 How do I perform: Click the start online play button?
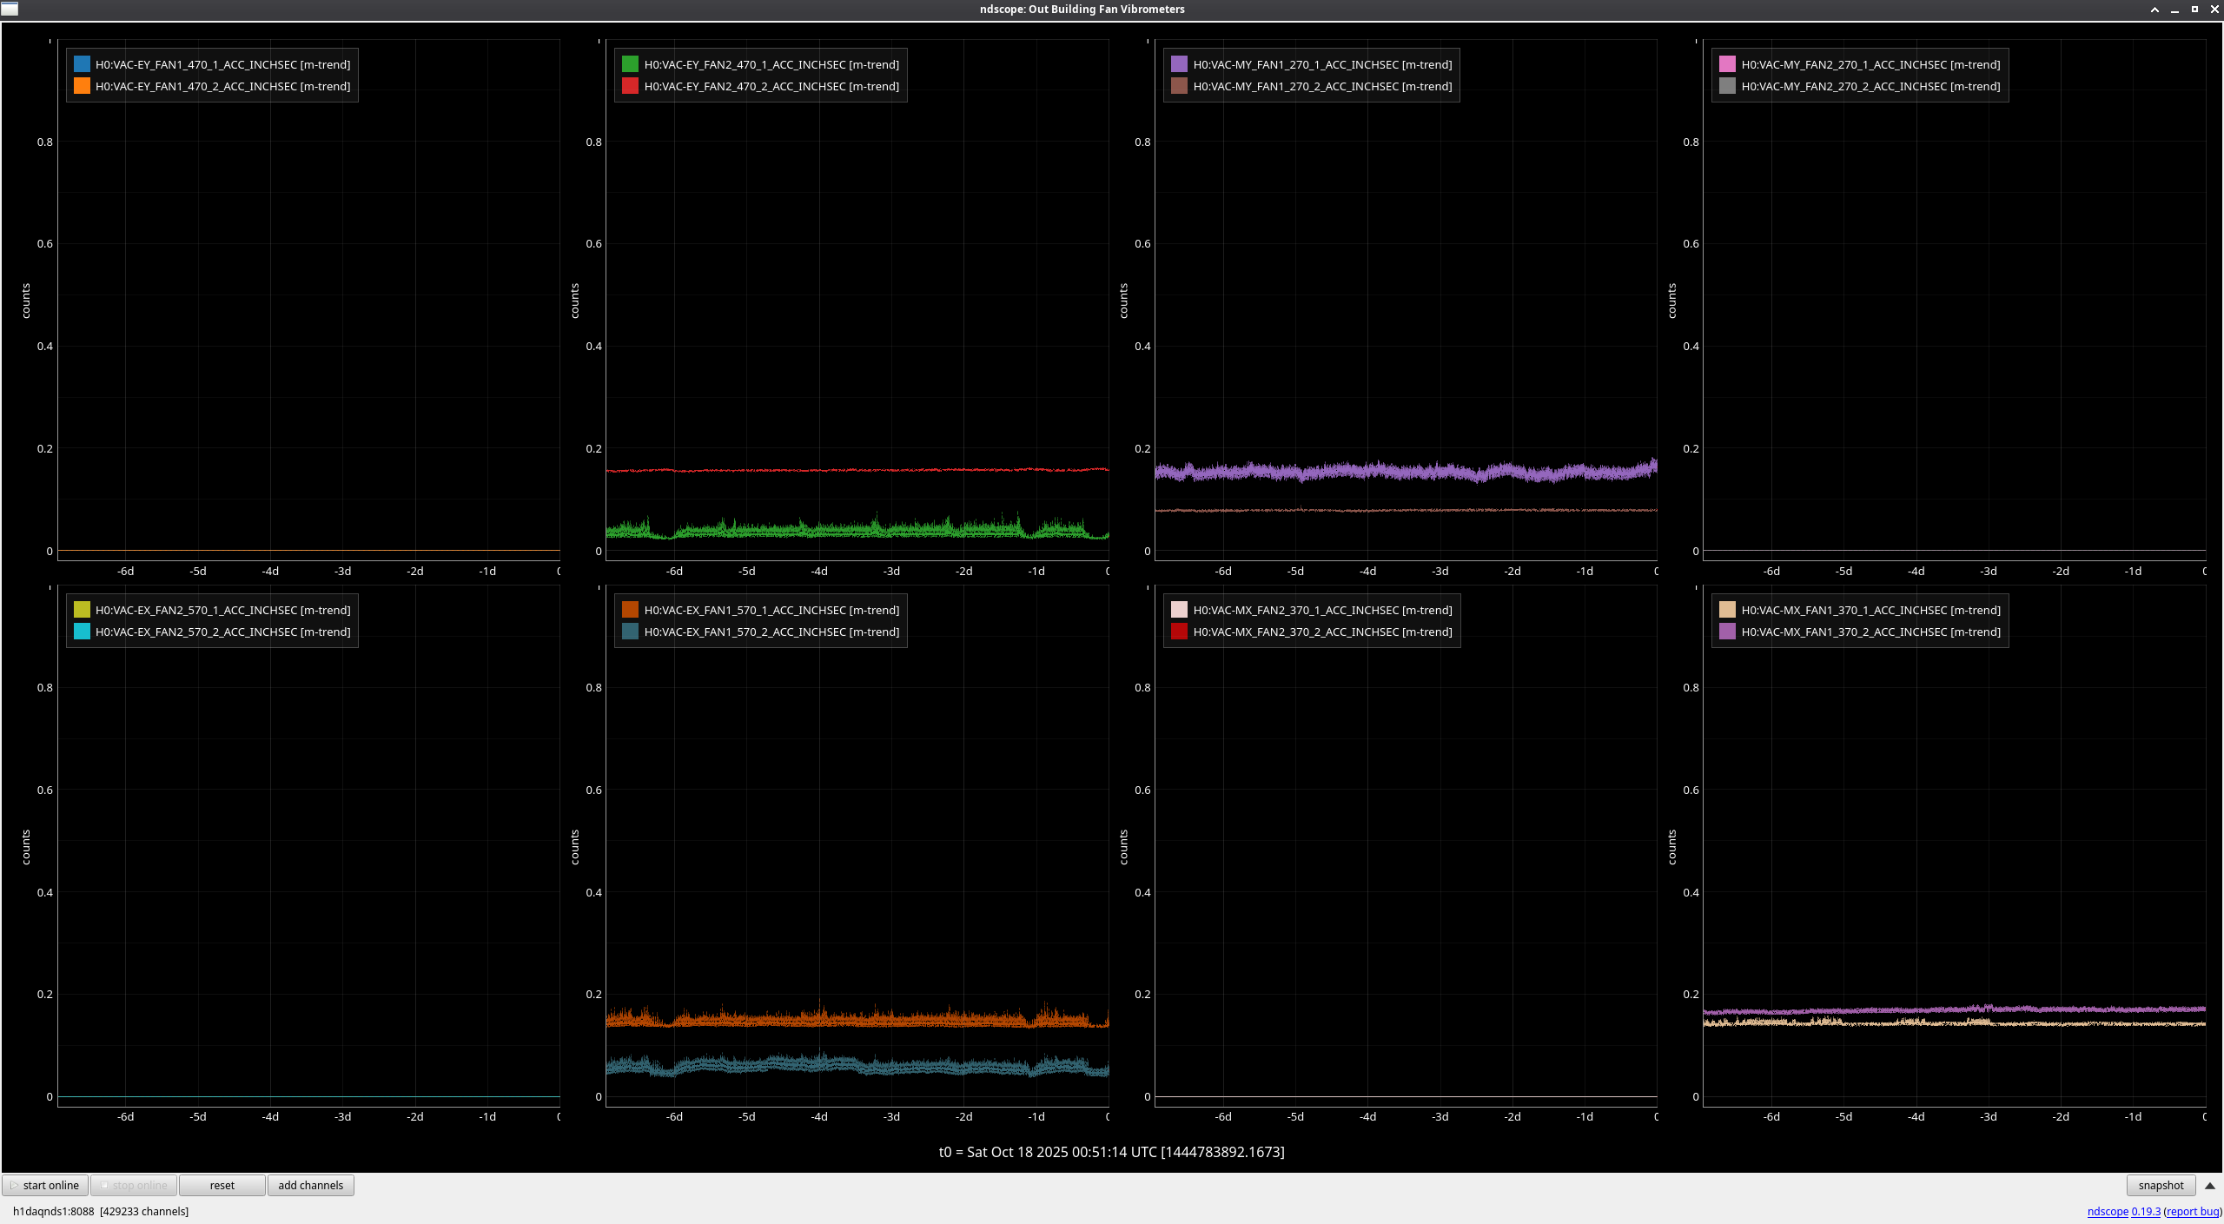pos(45,1185)
